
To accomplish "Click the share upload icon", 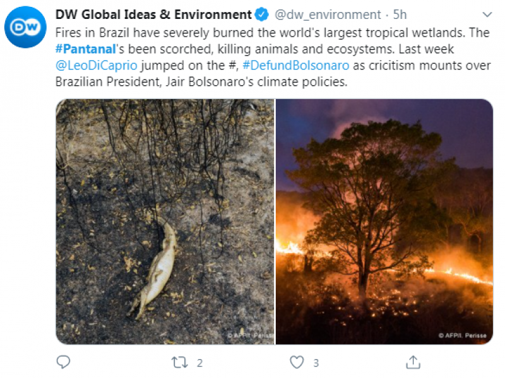I will point(413,362).
